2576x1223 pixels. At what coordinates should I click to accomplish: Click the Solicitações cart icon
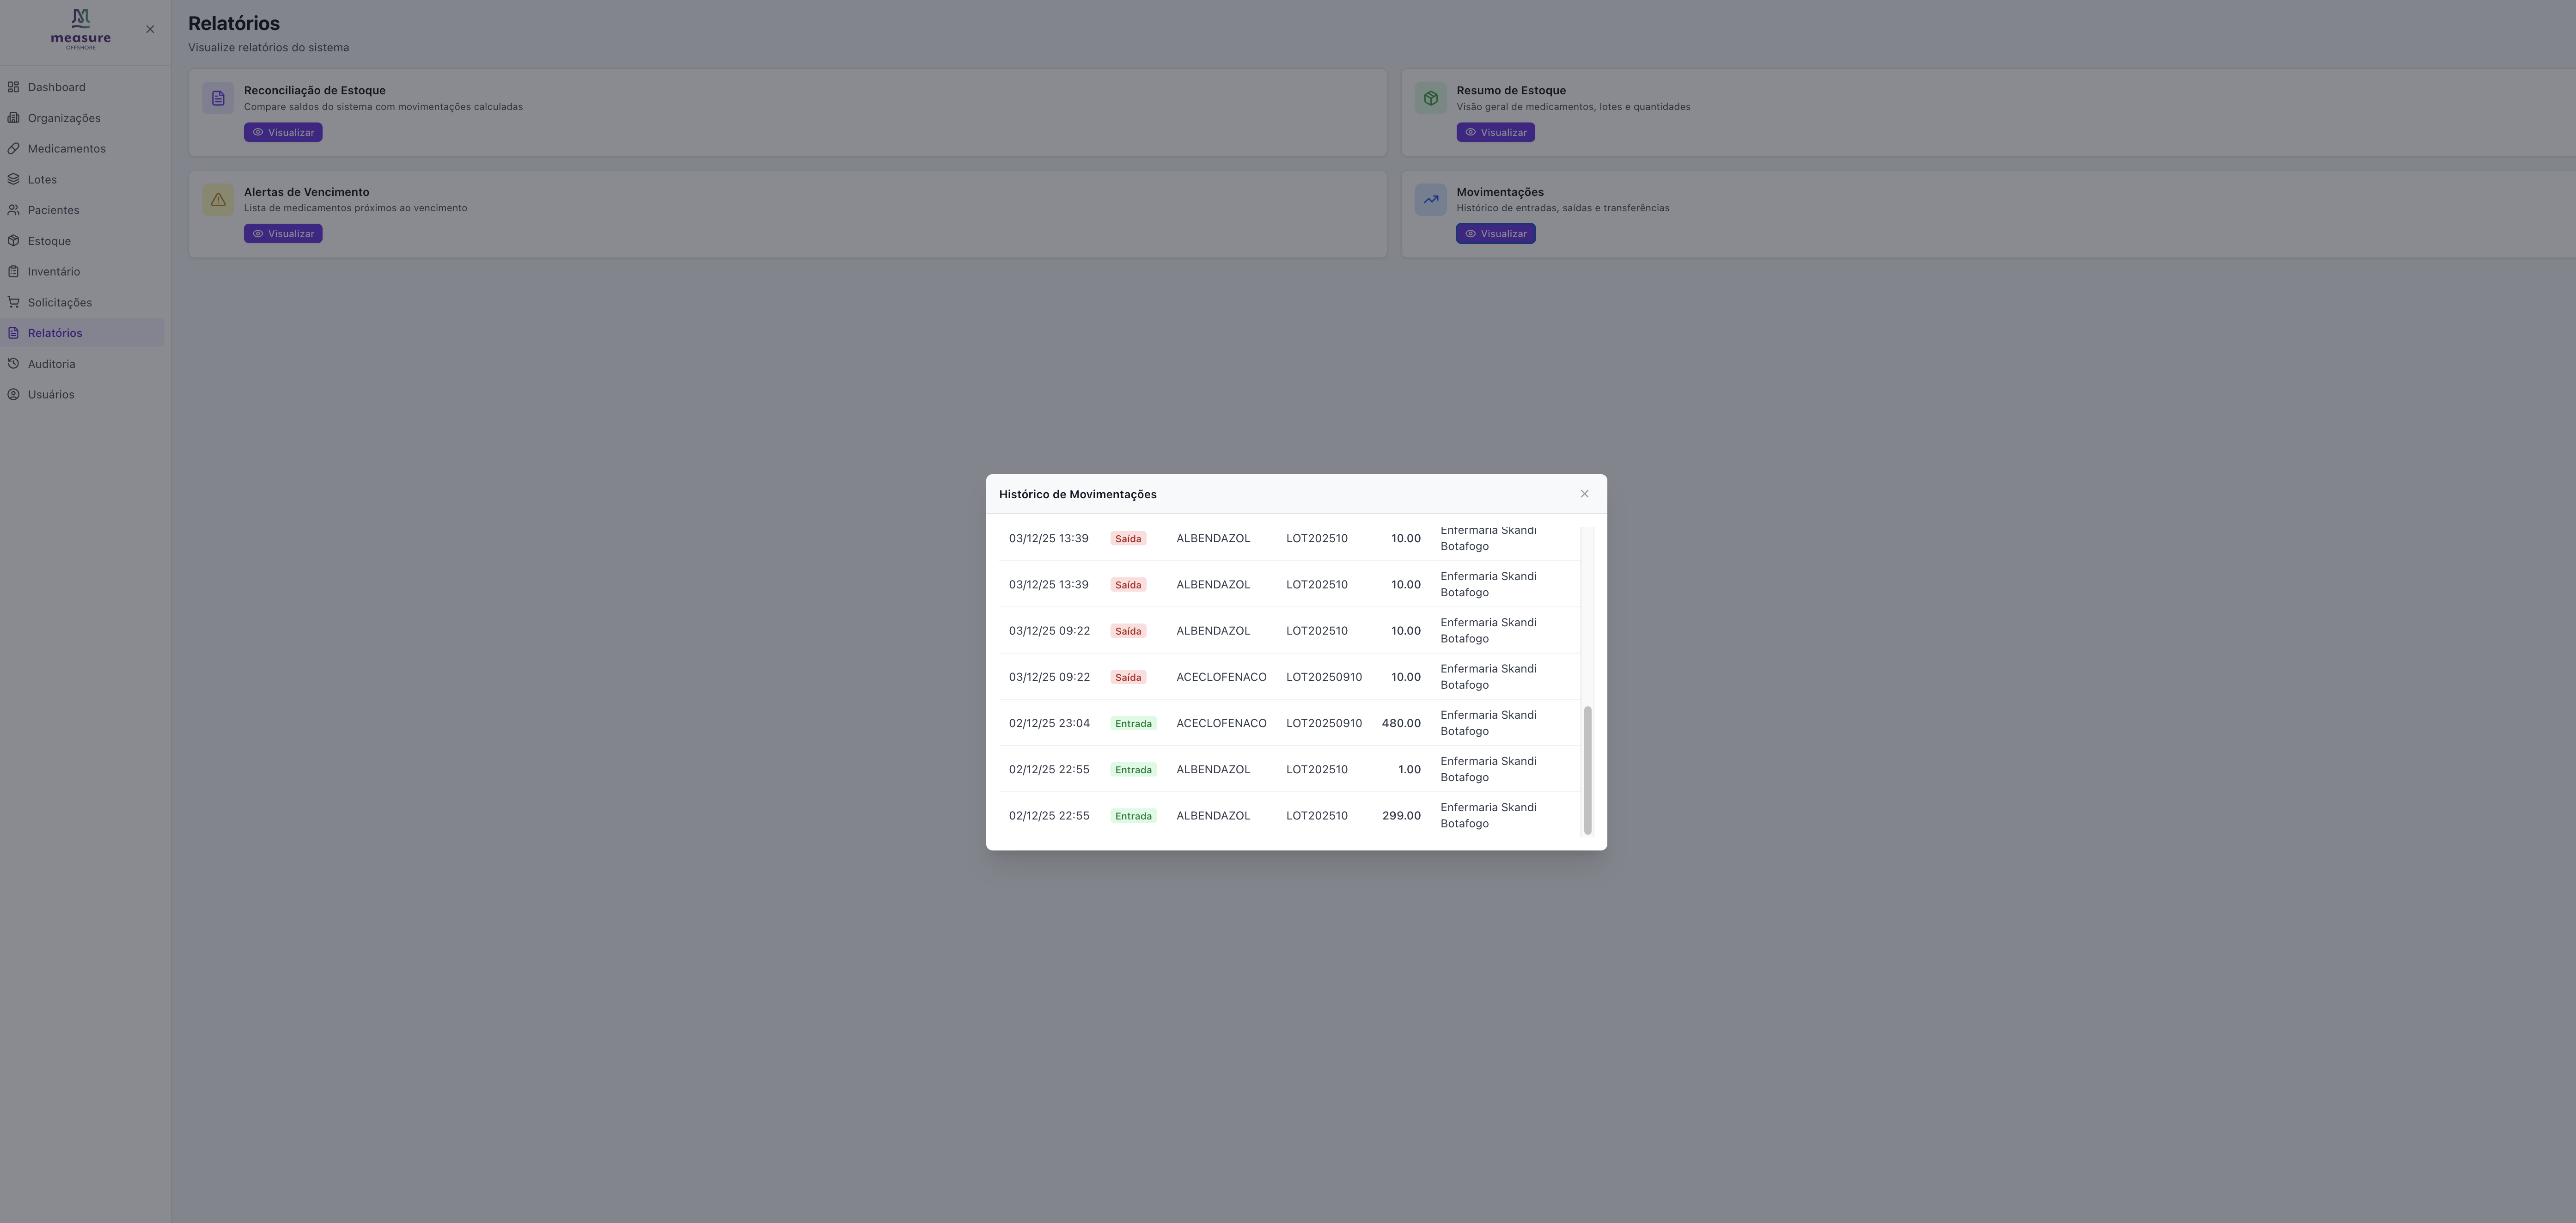(13, 302)
